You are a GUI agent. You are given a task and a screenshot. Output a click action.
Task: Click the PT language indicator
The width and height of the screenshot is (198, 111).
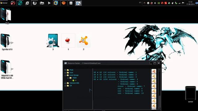[x=140, y=3]
